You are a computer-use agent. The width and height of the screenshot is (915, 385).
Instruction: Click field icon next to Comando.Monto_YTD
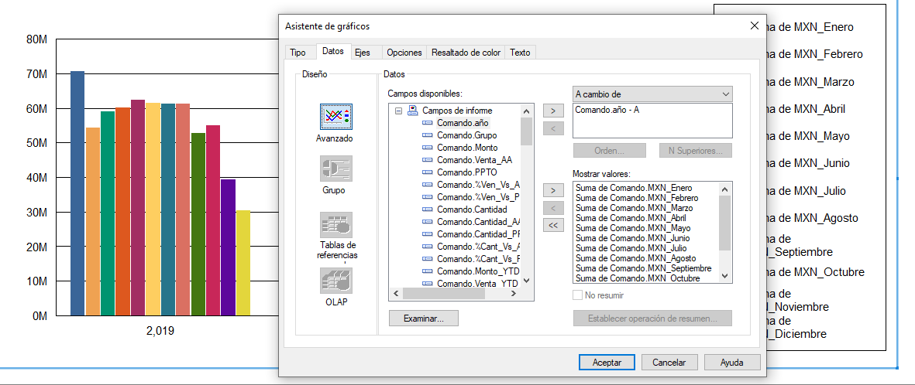tap(427, 271)
